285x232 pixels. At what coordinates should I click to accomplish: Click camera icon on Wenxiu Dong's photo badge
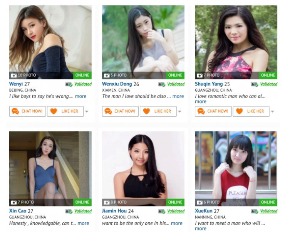point(107,75)
